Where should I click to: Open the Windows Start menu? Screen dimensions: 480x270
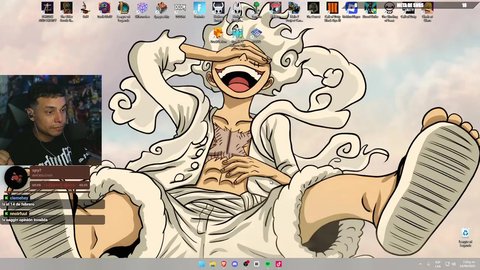pos(202,264)
